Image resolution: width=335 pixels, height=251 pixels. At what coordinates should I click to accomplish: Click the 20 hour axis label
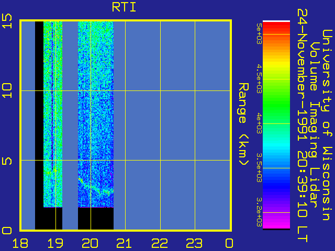coord(90,243)
